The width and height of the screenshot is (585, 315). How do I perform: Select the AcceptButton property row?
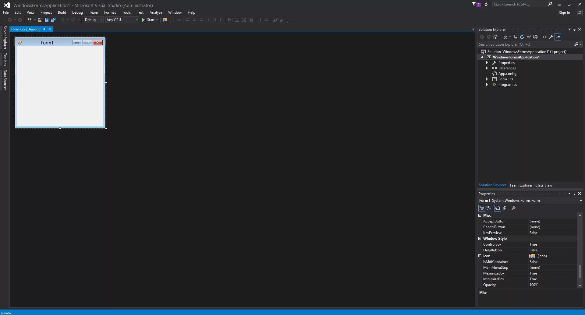coord(527,221)
